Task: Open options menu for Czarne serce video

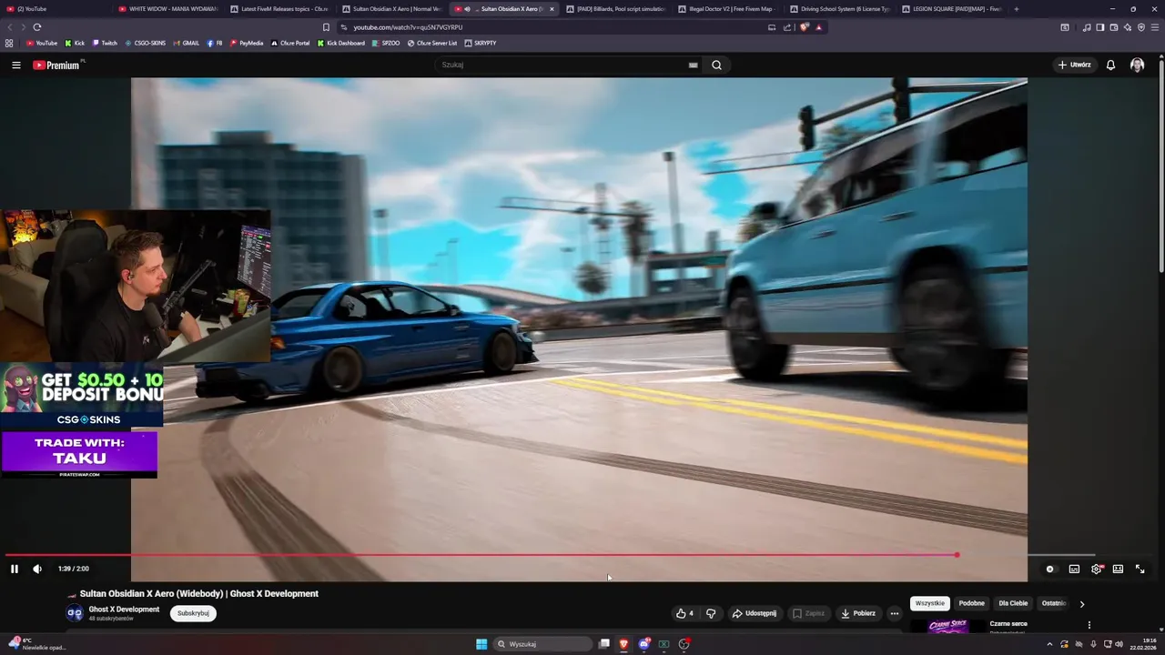Action: pyautogui.click(x=1089, y=625)
